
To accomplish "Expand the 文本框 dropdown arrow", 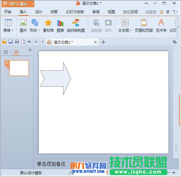I will pyautogui.click(x=131, y=30).
